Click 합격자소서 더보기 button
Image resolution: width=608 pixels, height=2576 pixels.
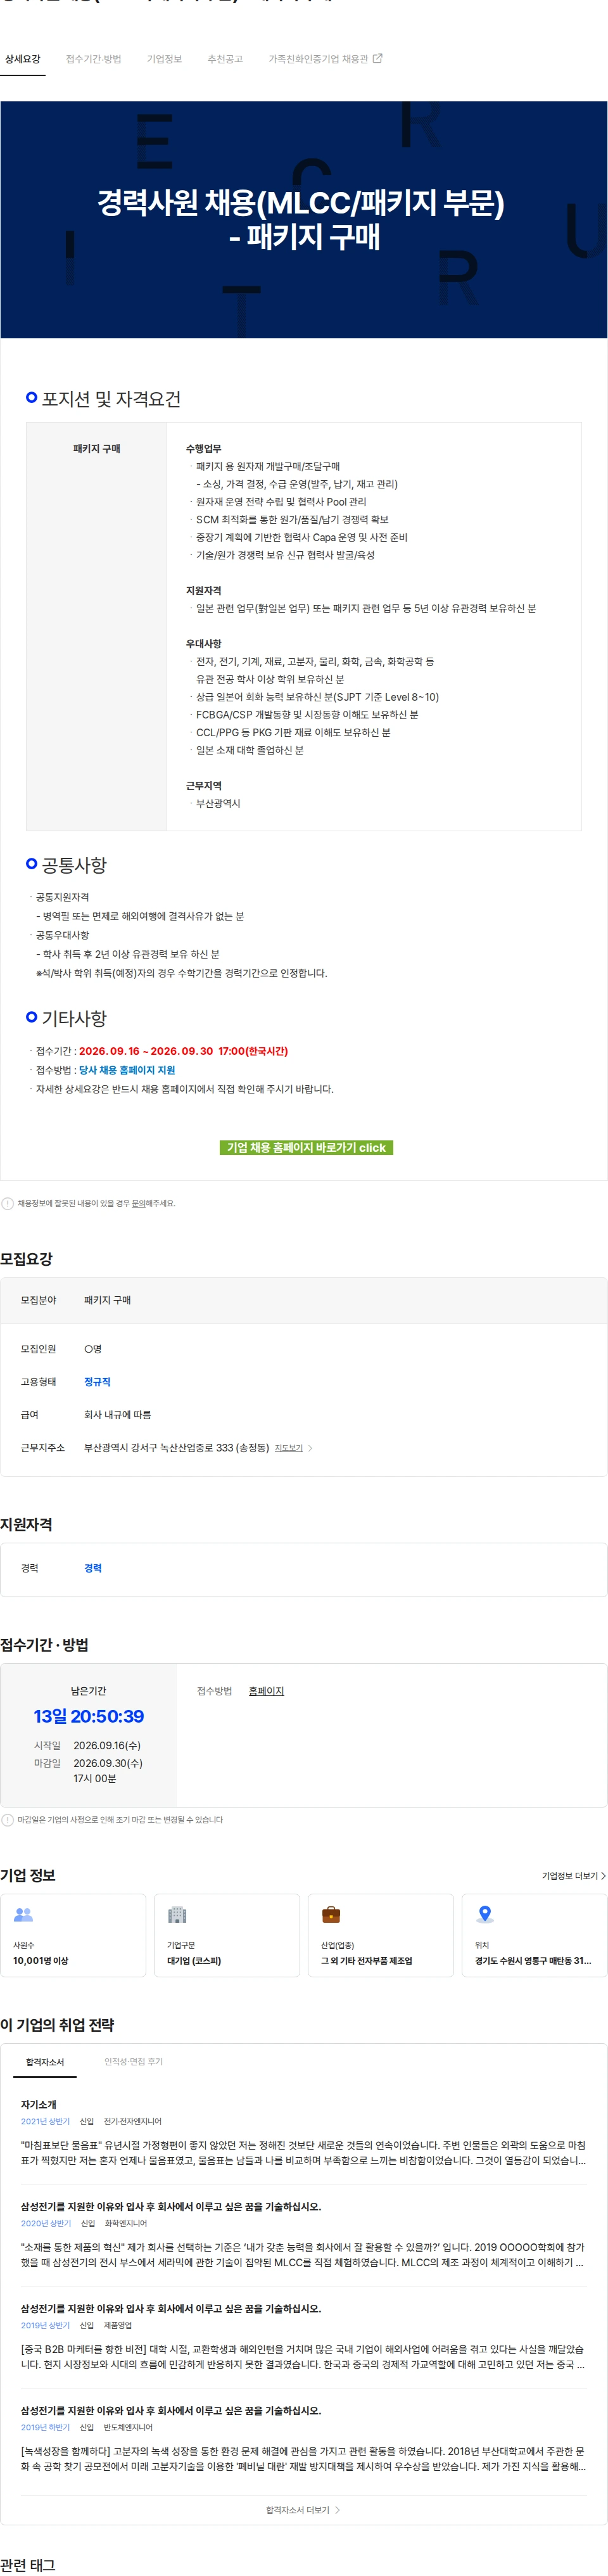coord(303,2510)
